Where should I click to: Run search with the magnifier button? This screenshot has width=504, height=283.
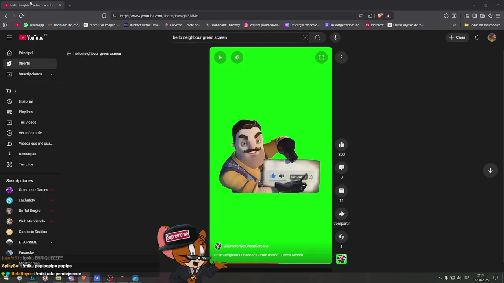pos(317,37)
